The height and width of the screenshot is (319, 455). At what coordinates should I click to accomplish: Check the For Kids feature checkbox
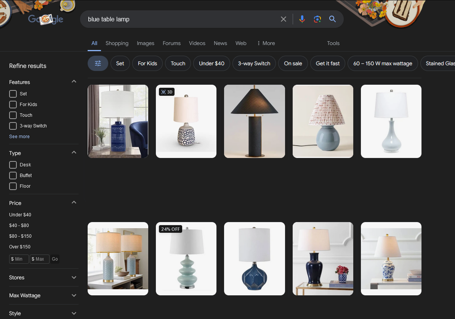tap(13, 105)
